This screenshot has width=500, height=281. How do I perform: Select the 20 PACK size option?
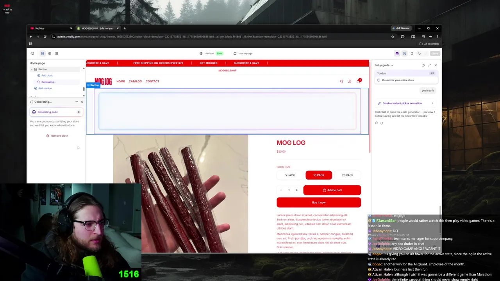[x=348, y=175]
